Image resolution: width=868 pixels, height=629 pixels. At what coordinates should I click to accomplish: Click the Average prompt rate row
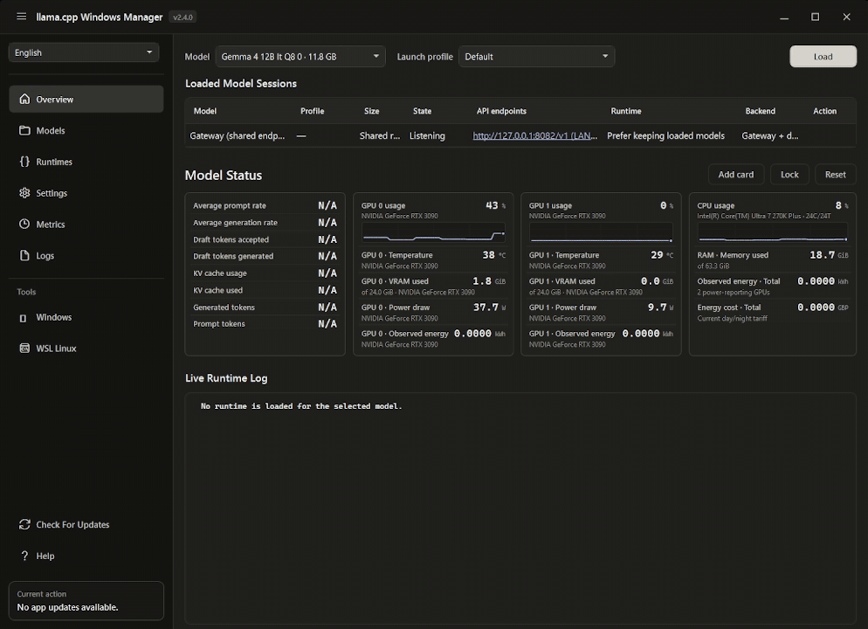[x=265, y=205]
